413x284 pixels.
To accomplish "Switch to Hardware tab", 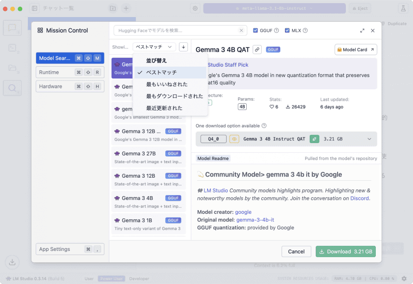I will [70, 86].
